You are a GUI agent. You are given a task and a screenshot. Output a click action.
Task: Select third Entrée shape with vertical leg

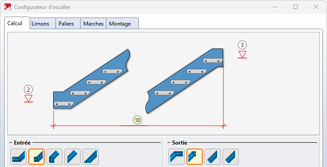[54, 157]
